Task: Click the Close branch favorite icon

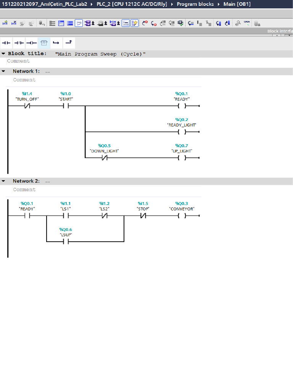Action: click(69, 43)
